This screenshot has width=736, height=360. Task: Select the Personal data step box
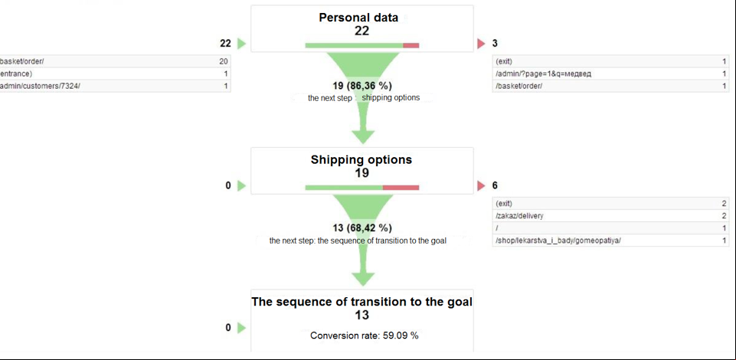coord(362,28)
